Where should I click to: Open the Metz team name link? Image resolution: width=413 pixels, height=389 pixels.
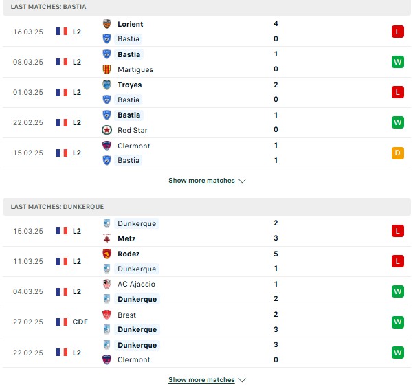tap(126, 238)
